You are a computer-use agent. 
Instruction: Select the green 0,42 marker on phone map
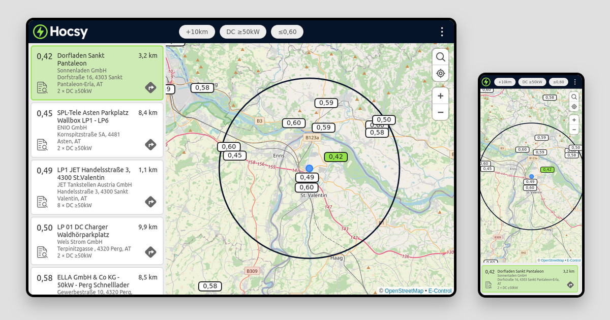[547, 170]
